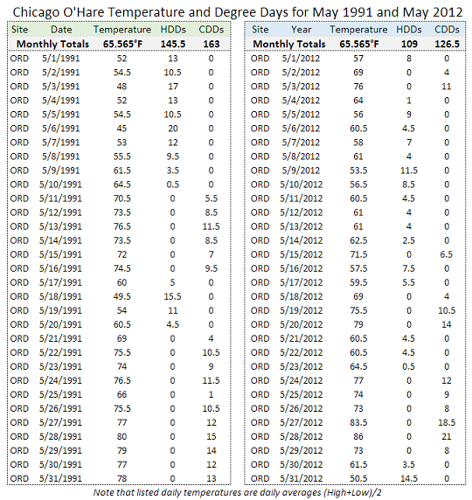The height and width of the screenshot is (500, 472).
Task: Select the 5/27/2012 date cell
Action: 301,422
